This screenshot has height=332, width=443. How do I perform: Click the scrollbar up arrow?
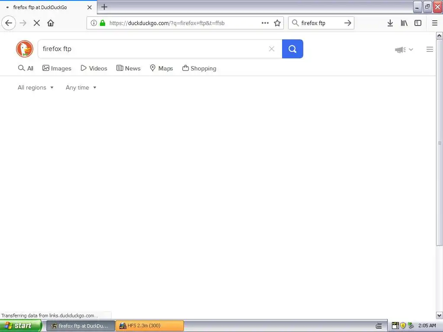[440, 35]
